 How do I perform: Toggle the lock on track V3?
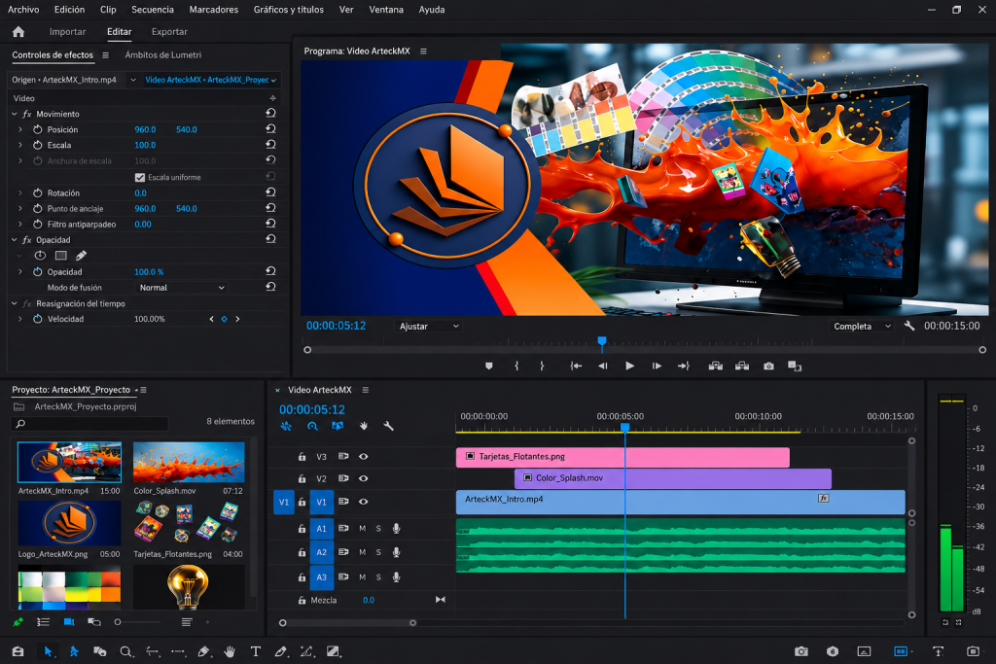coord(302,456)
